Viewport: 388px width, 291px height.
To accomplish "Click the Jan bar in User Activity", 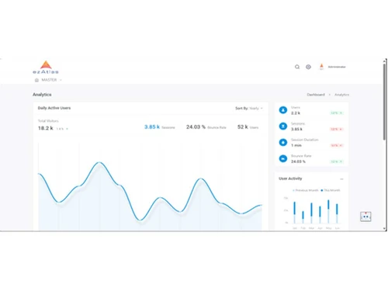I will pos(294,213).
